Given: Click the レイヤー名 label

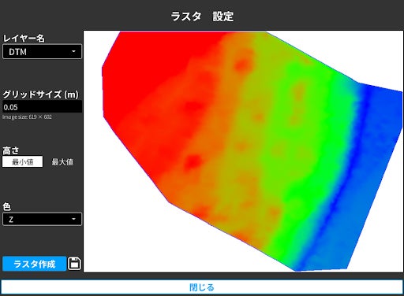Looking at the screenshot, I should pos(24,39).
